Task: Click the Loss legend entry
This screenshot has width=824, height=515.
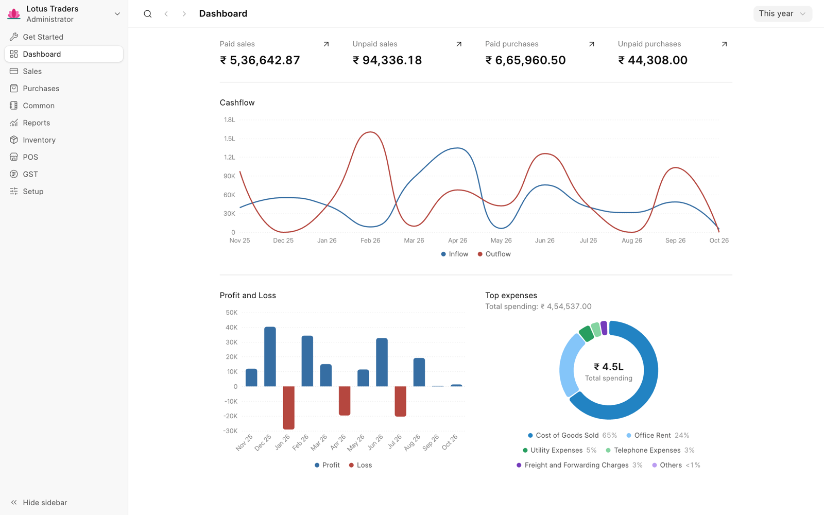Action: [360, 465]
